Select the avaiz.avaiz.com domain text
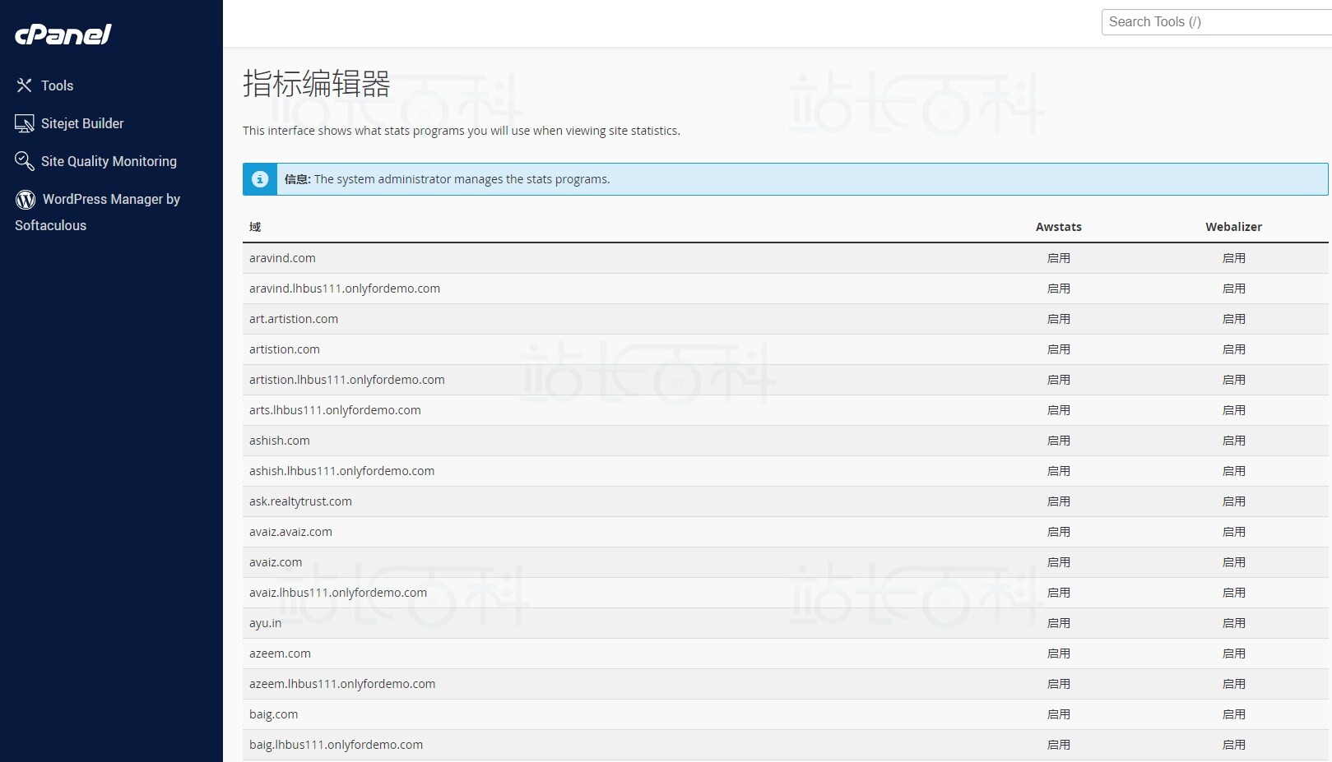The image size is (1332, 762). click(x=290, y=532)
